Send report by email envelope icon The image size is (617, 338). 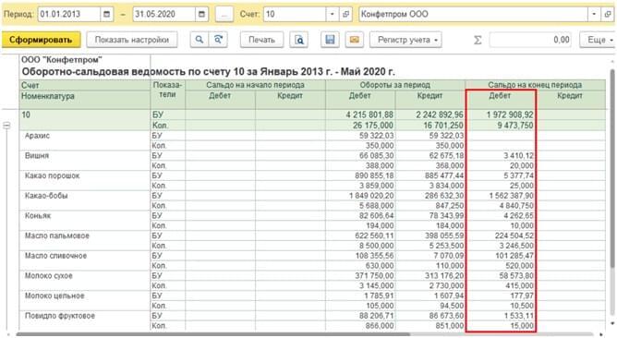pyautogui.click(x=354, y=40)
